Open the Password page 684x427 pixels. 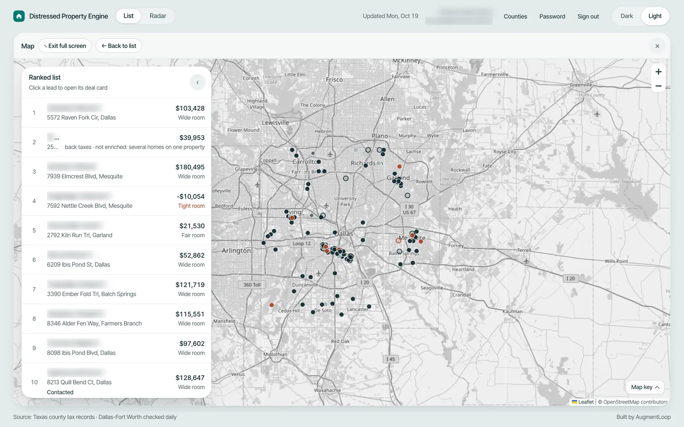click(552, 16)
